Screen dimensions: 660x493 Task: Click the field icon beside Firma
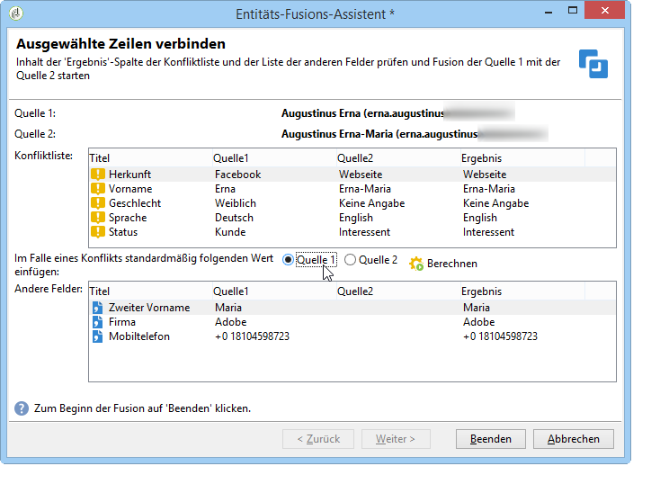[x=98, y=322]
